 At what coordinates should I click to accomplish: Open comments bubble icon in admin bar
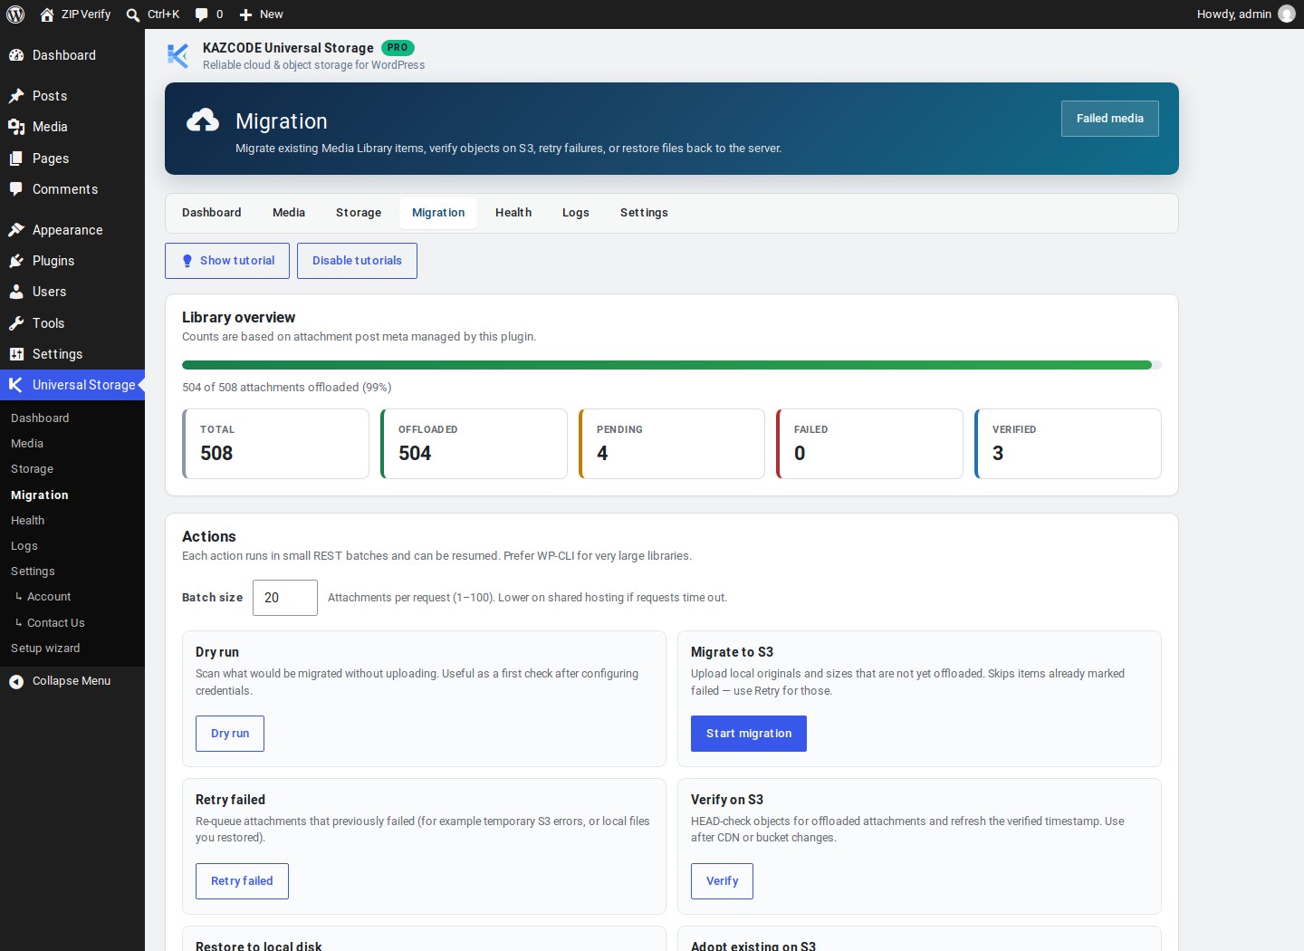[x=201, y=14]
